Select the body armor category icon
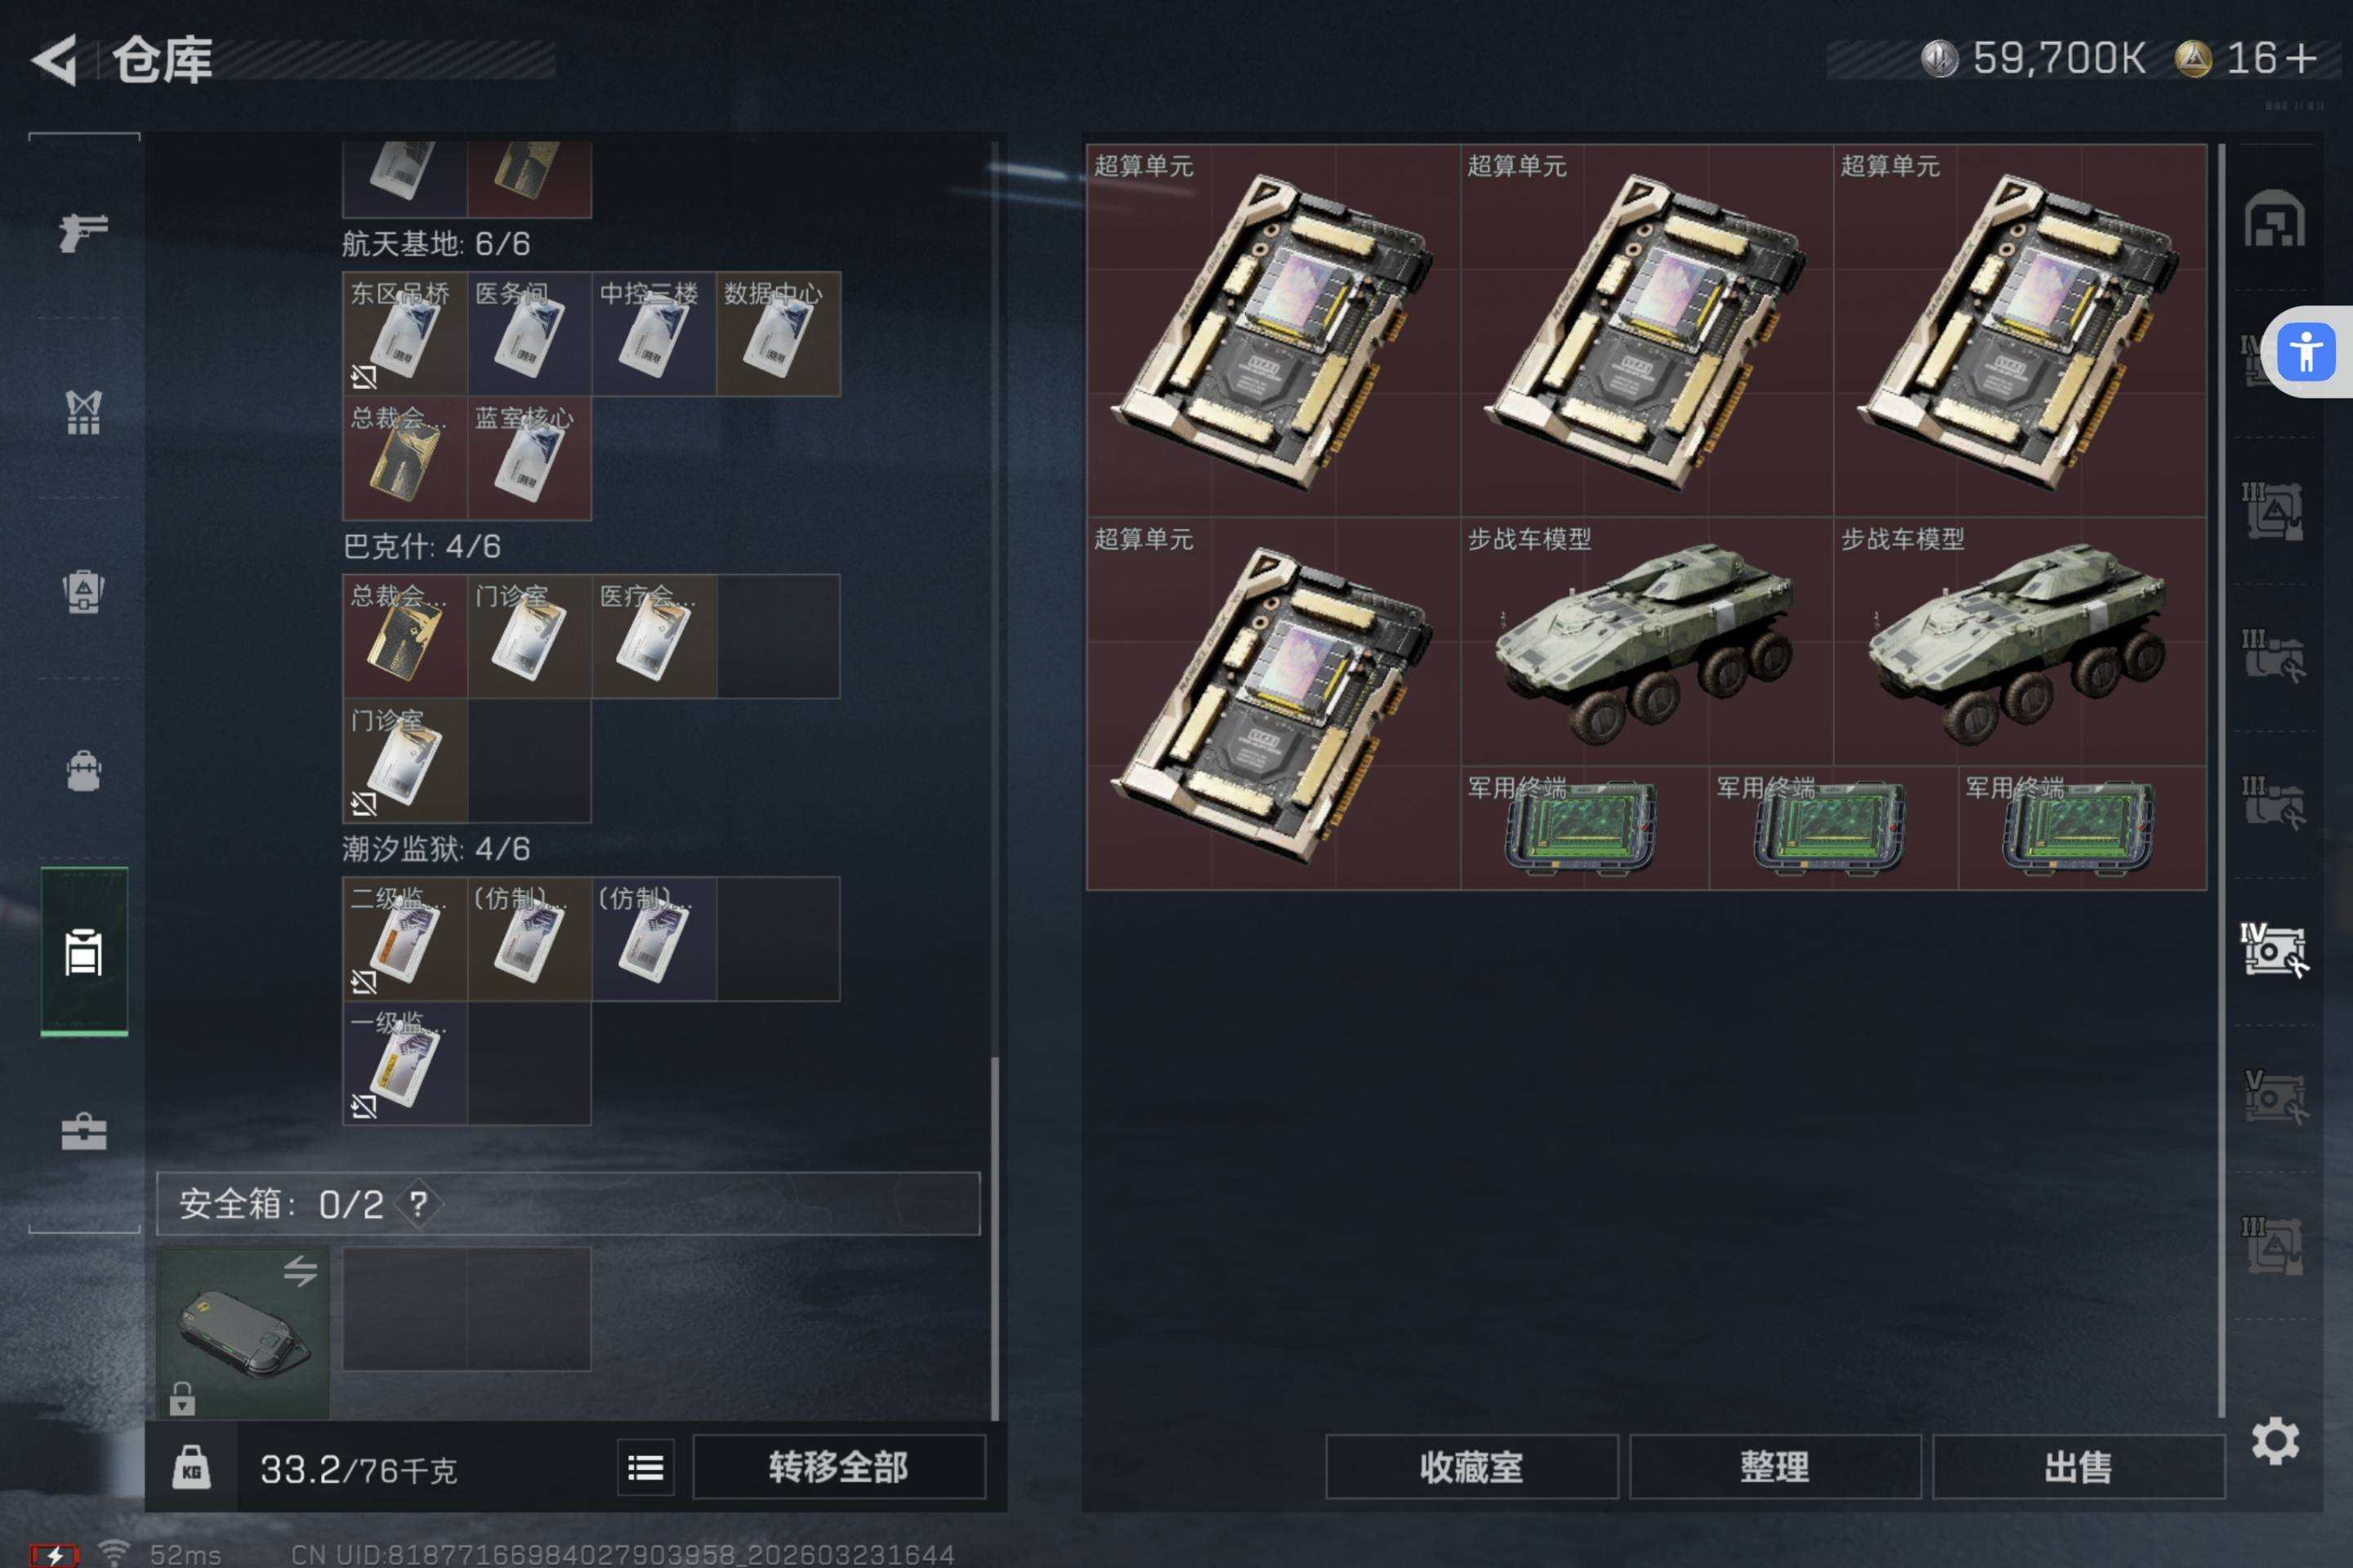The width and height of the screenshot is (2353, 1568). point(84,412)
